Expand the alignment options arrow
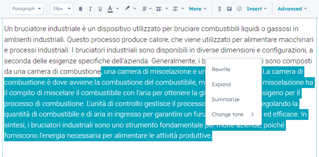 pos(150,9)
